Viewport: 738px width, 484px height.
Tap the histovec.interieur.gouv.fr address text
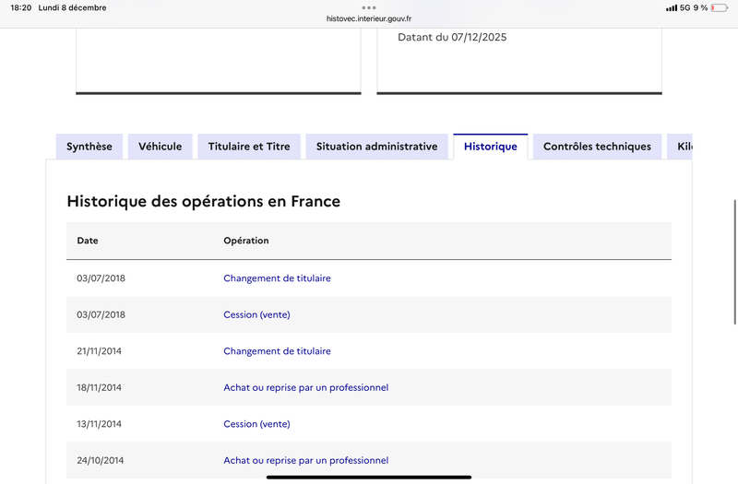click(369, 18)
